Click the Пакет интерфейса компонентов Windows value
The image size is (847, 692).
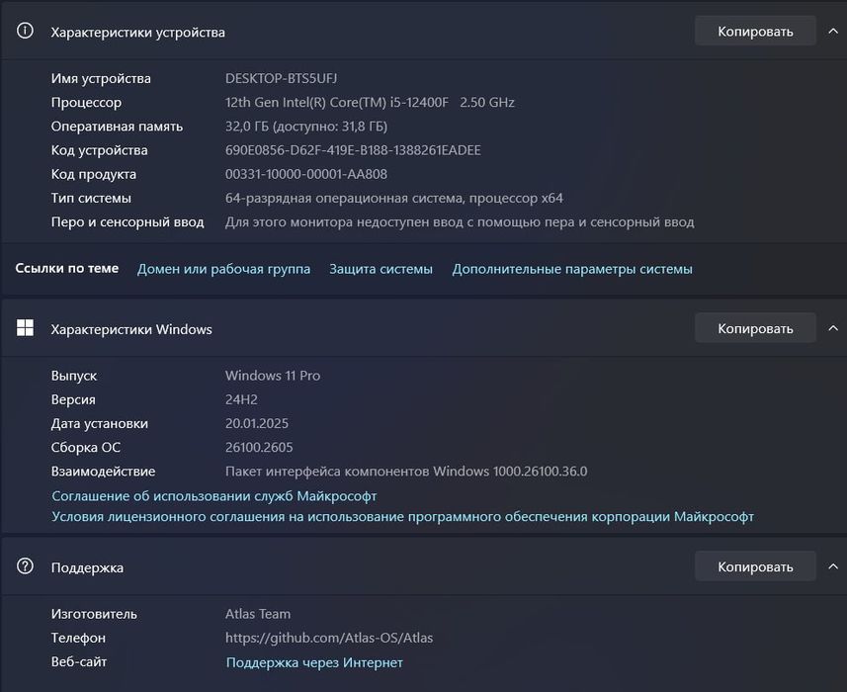tap(405, 472)
